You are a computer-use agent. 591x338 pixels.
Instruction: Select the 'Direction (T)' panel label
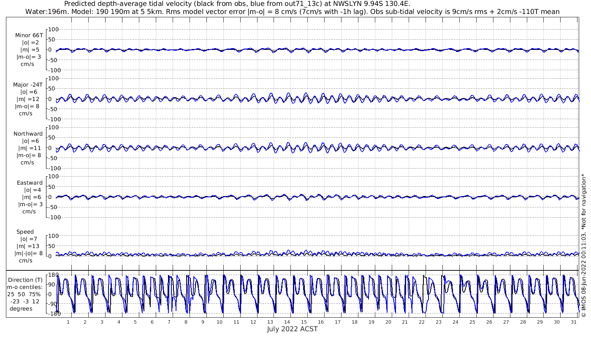[x=25, y=280]
